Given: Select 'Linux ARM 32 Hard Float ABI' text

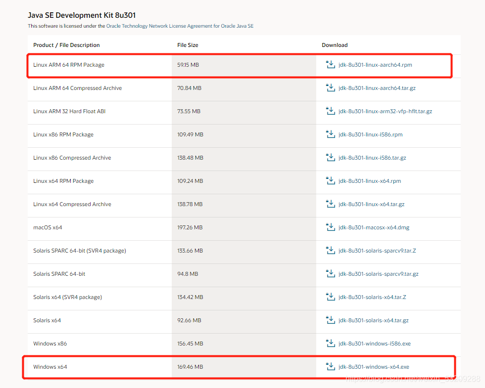Looking at the screenshot, I should point(69,111).
